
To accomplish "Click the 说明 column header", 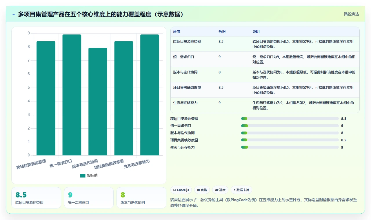I will pos(256,32).
